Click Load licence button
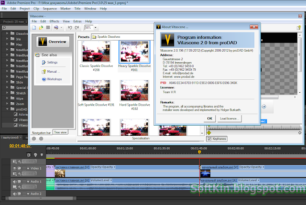This screenshot has width=306, height=205. pyautogui.click(x=229, y=119)
